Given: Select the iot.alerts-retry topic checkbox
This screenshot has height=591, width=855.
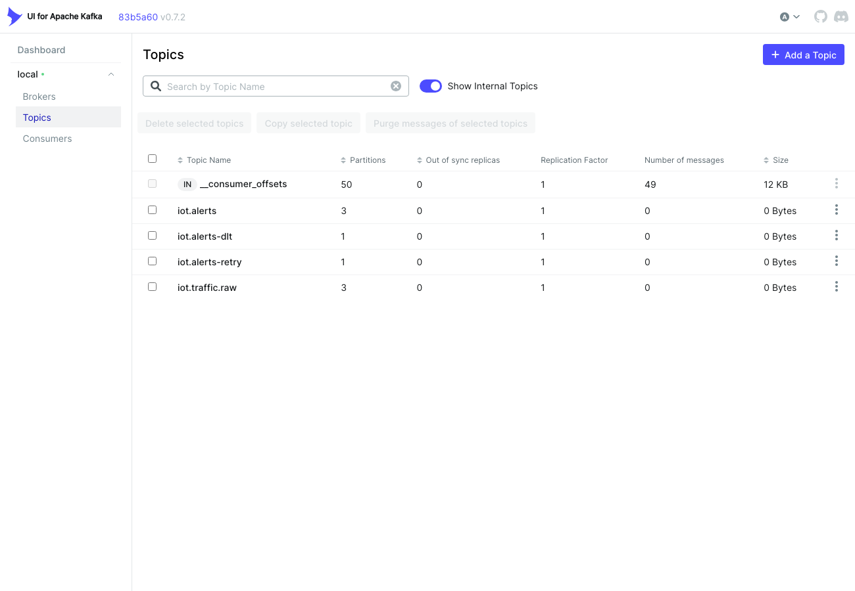Looking at the screenshot, I should click(153, 261).
